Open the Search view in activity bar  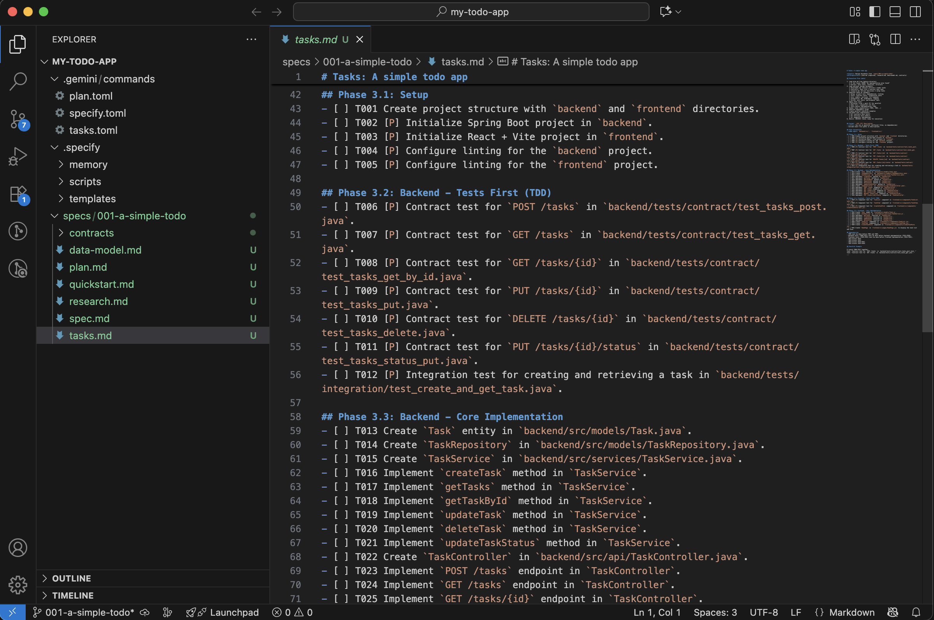click(18, 81)
